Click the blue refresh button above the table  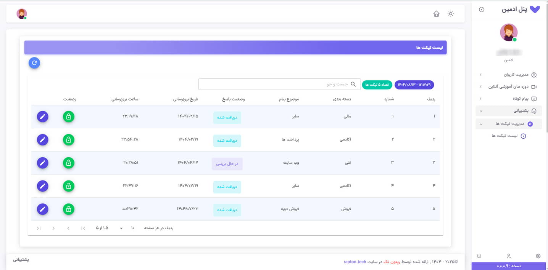pyautogui.click(x=34, y=63)
